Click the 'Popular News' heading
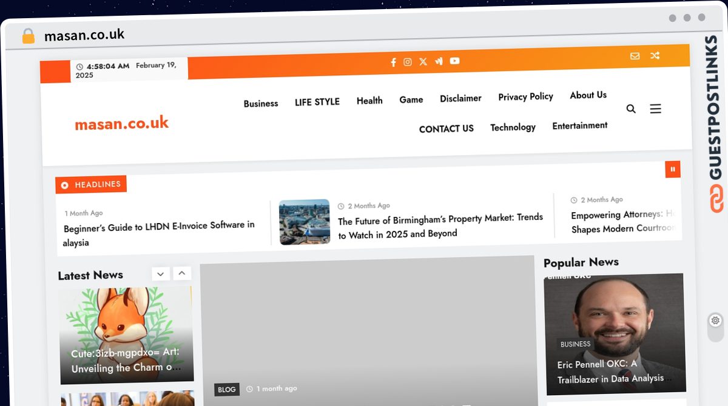 [x=581, y=262]
